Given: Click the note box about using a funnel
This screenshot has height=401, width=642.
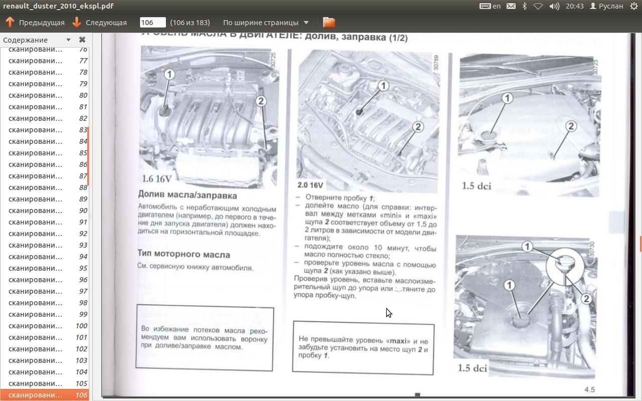Looking at the screenshot, I should pyautogui.click(x=205, y=338).
